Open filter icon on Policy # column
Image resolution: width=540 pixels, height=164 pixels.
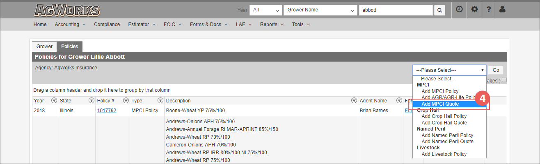pos(126,101)
